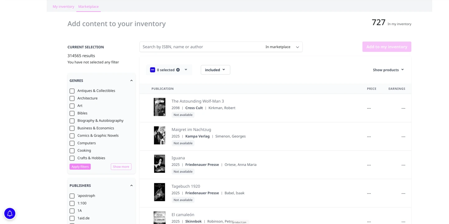449x224 pixels.
Task: Focus the Search by ISBN, name or author field
Action: point(201,47)
